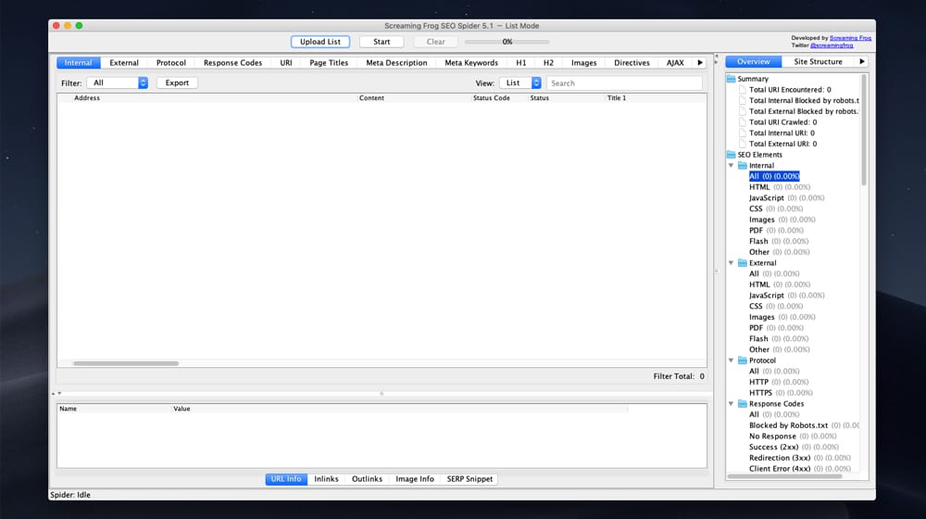Select the Image Info bottom tab
This screenshot has width=926, height=519.
(x=415, y=479)
